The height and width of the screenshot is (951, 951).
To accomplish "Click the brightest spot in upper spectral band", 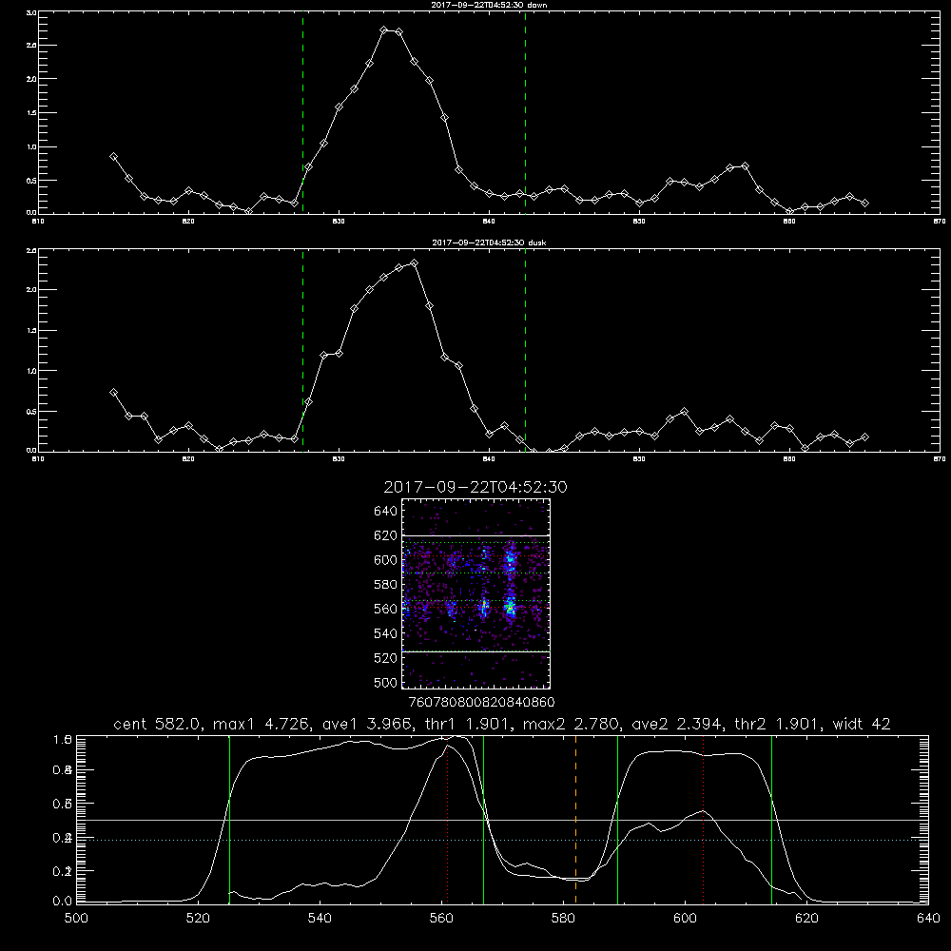I will (x=511, y=562).
